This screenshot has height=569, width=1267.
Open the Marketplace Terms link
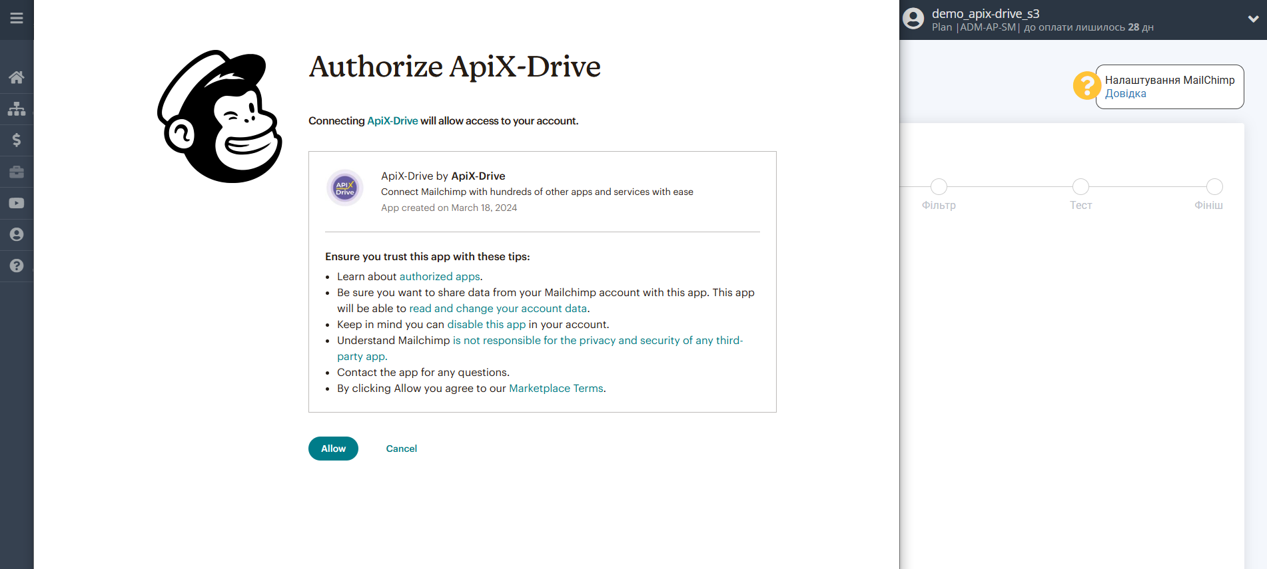[x=556, y=389]
